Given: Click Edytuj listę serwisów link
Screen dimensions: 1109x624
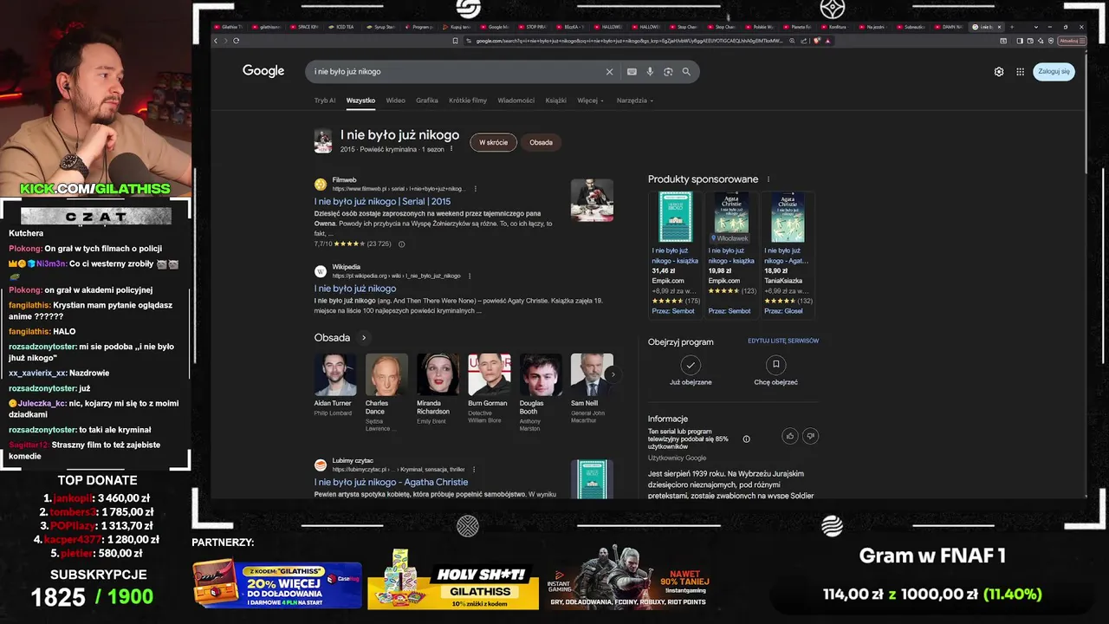Looking at the screenshot, I should click(x=783, y=341).
